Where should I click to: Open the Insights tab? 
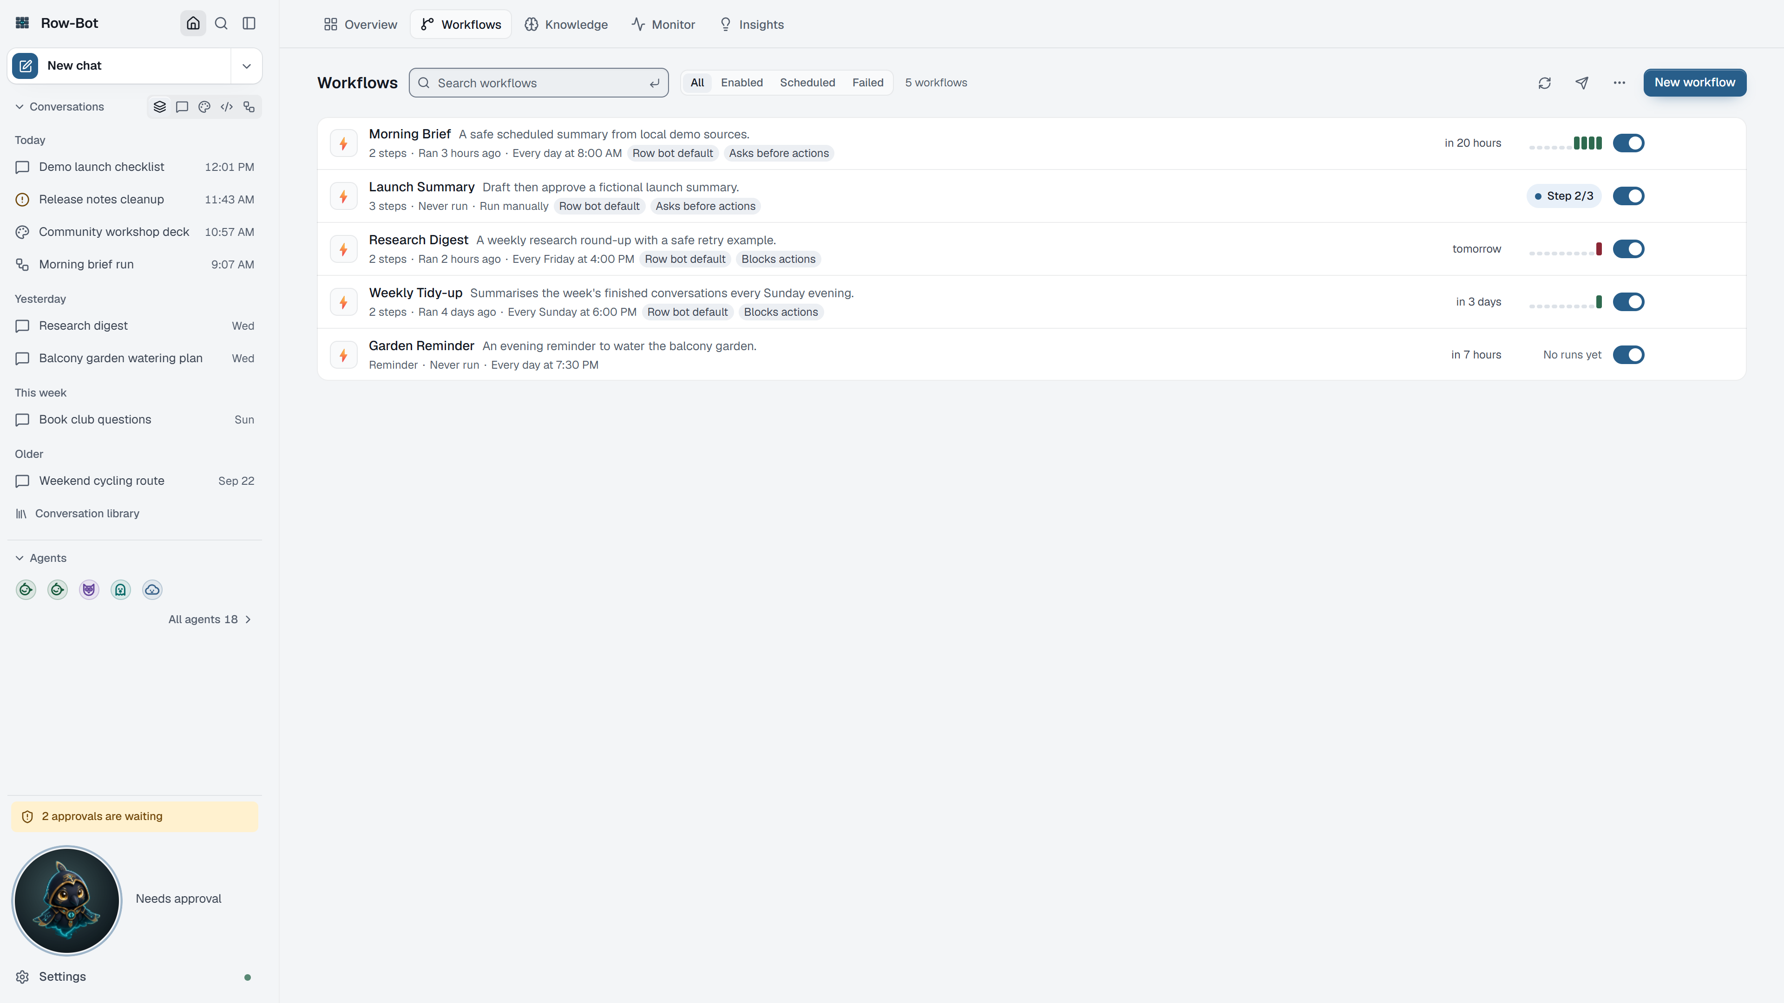coord(751,24)
